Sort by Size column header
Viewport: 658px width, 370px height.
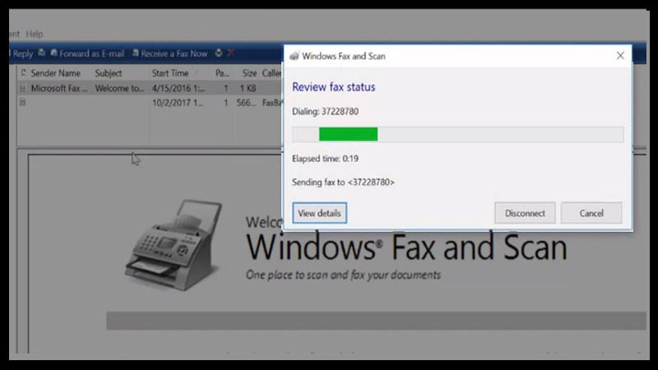(x=249, y=73)
